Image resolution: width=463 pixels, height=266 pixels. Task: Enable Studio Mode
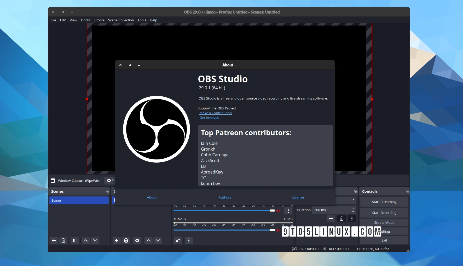click(384, 222)
